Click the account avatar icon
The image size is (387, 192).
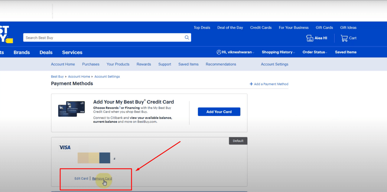[219, 52]
